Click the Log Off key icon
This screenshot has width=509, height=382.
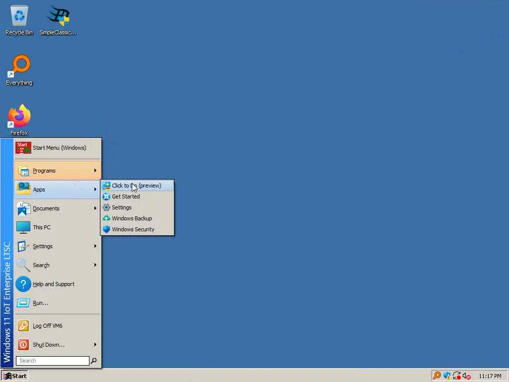click(x=23, y=326)
